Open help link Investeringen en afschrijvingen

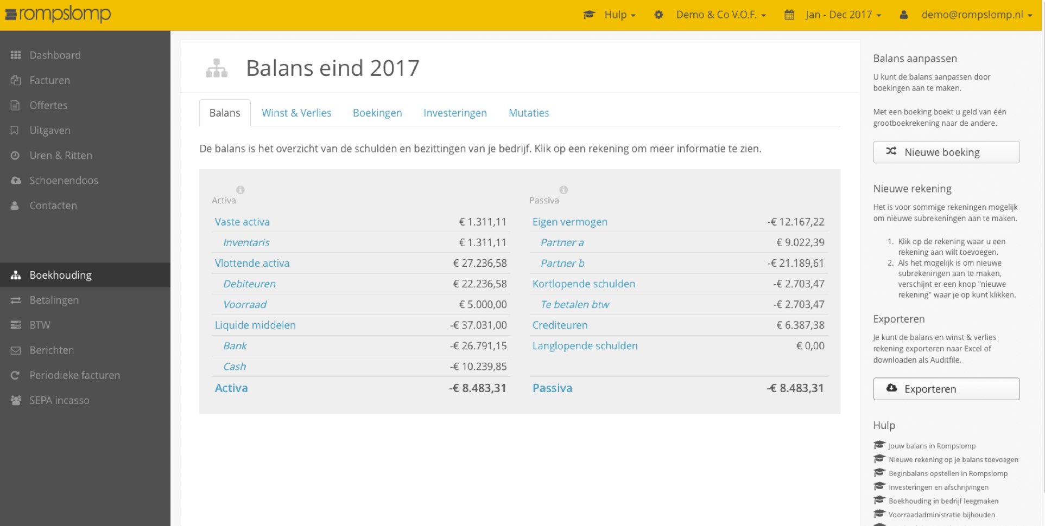pos(938,487)
